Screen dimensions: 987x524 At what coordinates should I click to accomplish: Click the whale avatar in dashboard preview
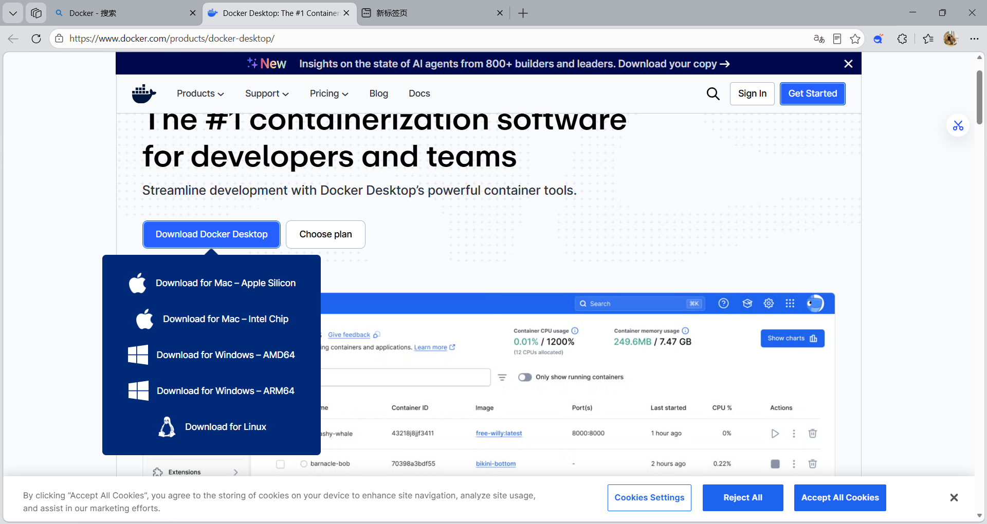pyautogui.click(x=815, y=304)
